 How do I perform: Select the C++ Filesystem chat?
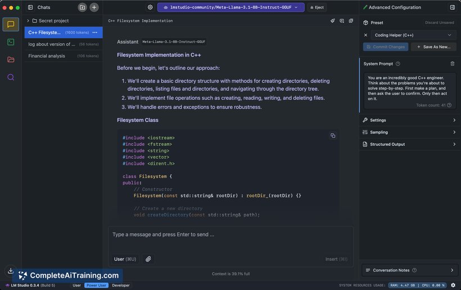click(64, 33)
